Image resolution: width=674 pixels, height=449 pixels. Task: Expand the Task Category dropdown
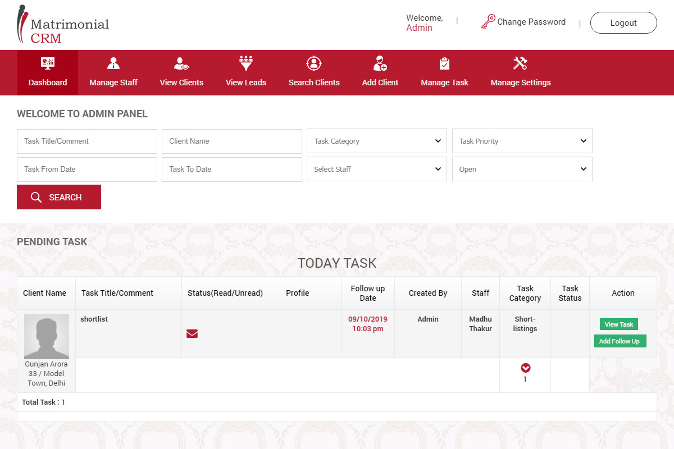click(376, 141)
